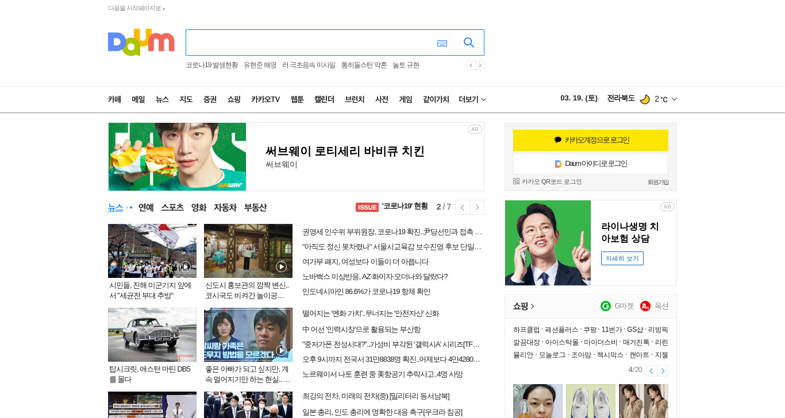Show previous trending search keywords

coord(471,65)
